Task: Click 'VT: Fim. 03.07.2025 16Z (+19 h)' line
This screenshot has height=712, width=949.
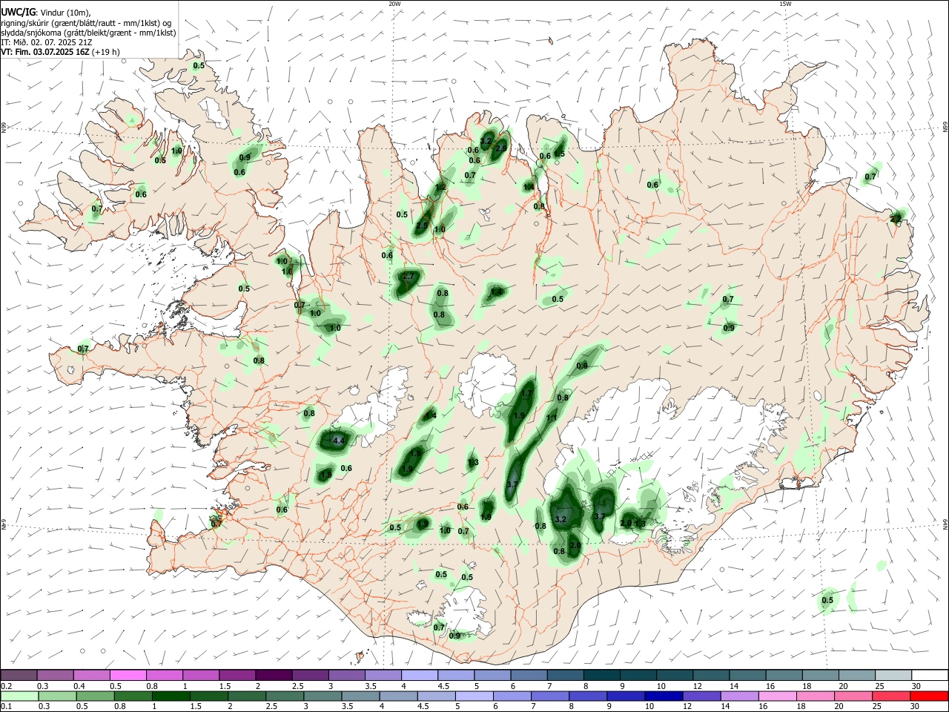Action: pyautogui.click(x=61, y=52)
